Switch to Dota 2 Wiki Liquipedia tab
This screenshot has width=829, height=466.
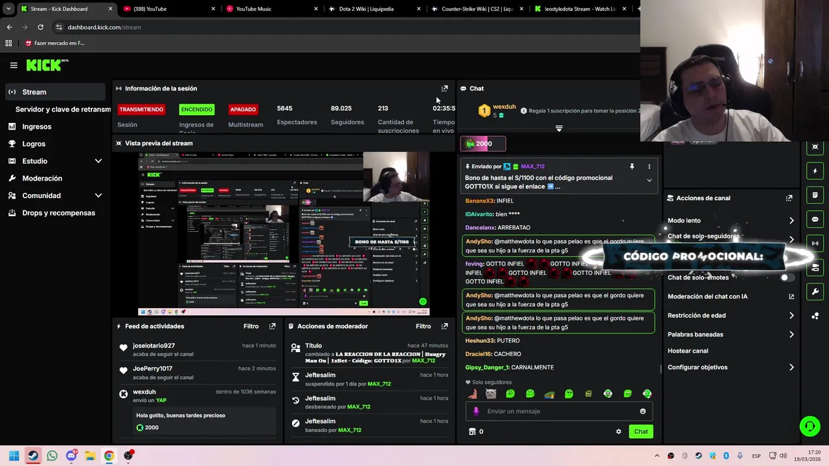click(374, 9)
